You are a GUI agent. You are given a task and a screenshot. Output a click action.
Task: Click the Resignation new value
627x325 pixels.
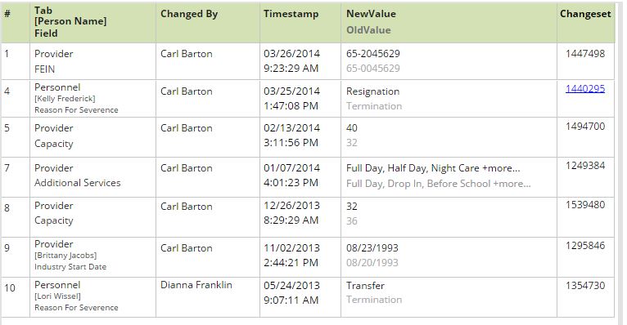pos(372,91)
